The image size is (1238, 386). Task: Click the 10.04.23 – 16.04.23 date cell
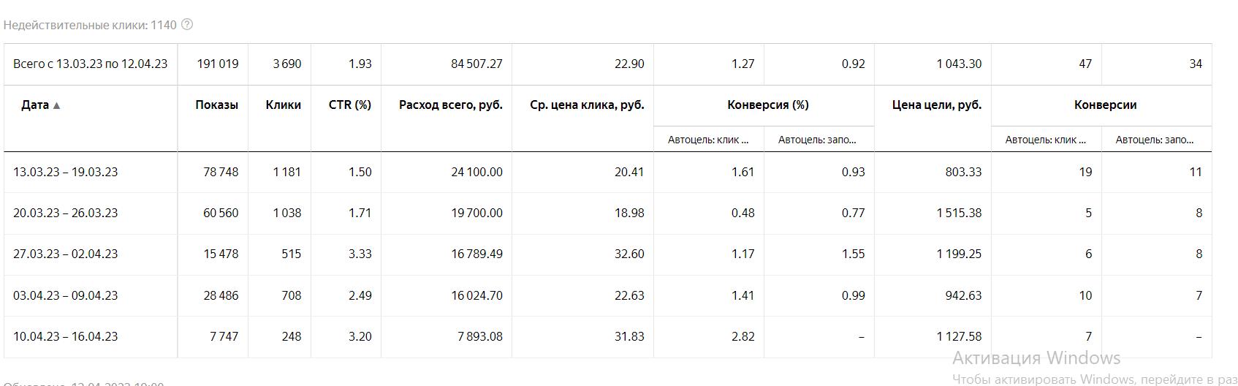(x=66, y=337)
